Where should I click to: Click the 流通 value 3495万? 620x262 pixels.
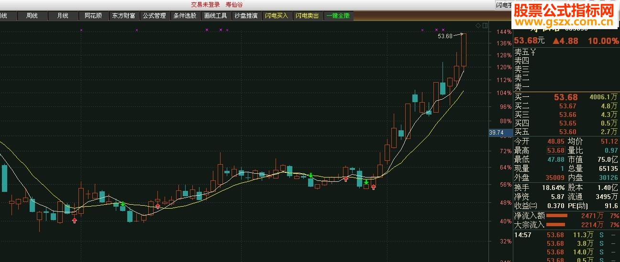pos(607,196)
